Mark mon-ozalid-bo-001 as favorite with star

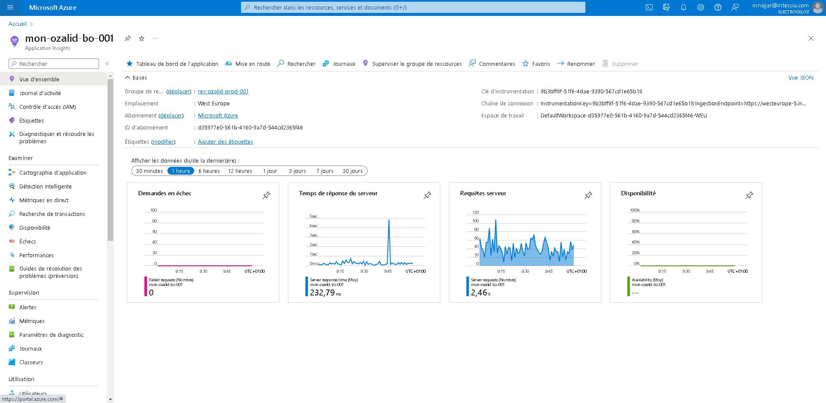click(x=142, y=38)
